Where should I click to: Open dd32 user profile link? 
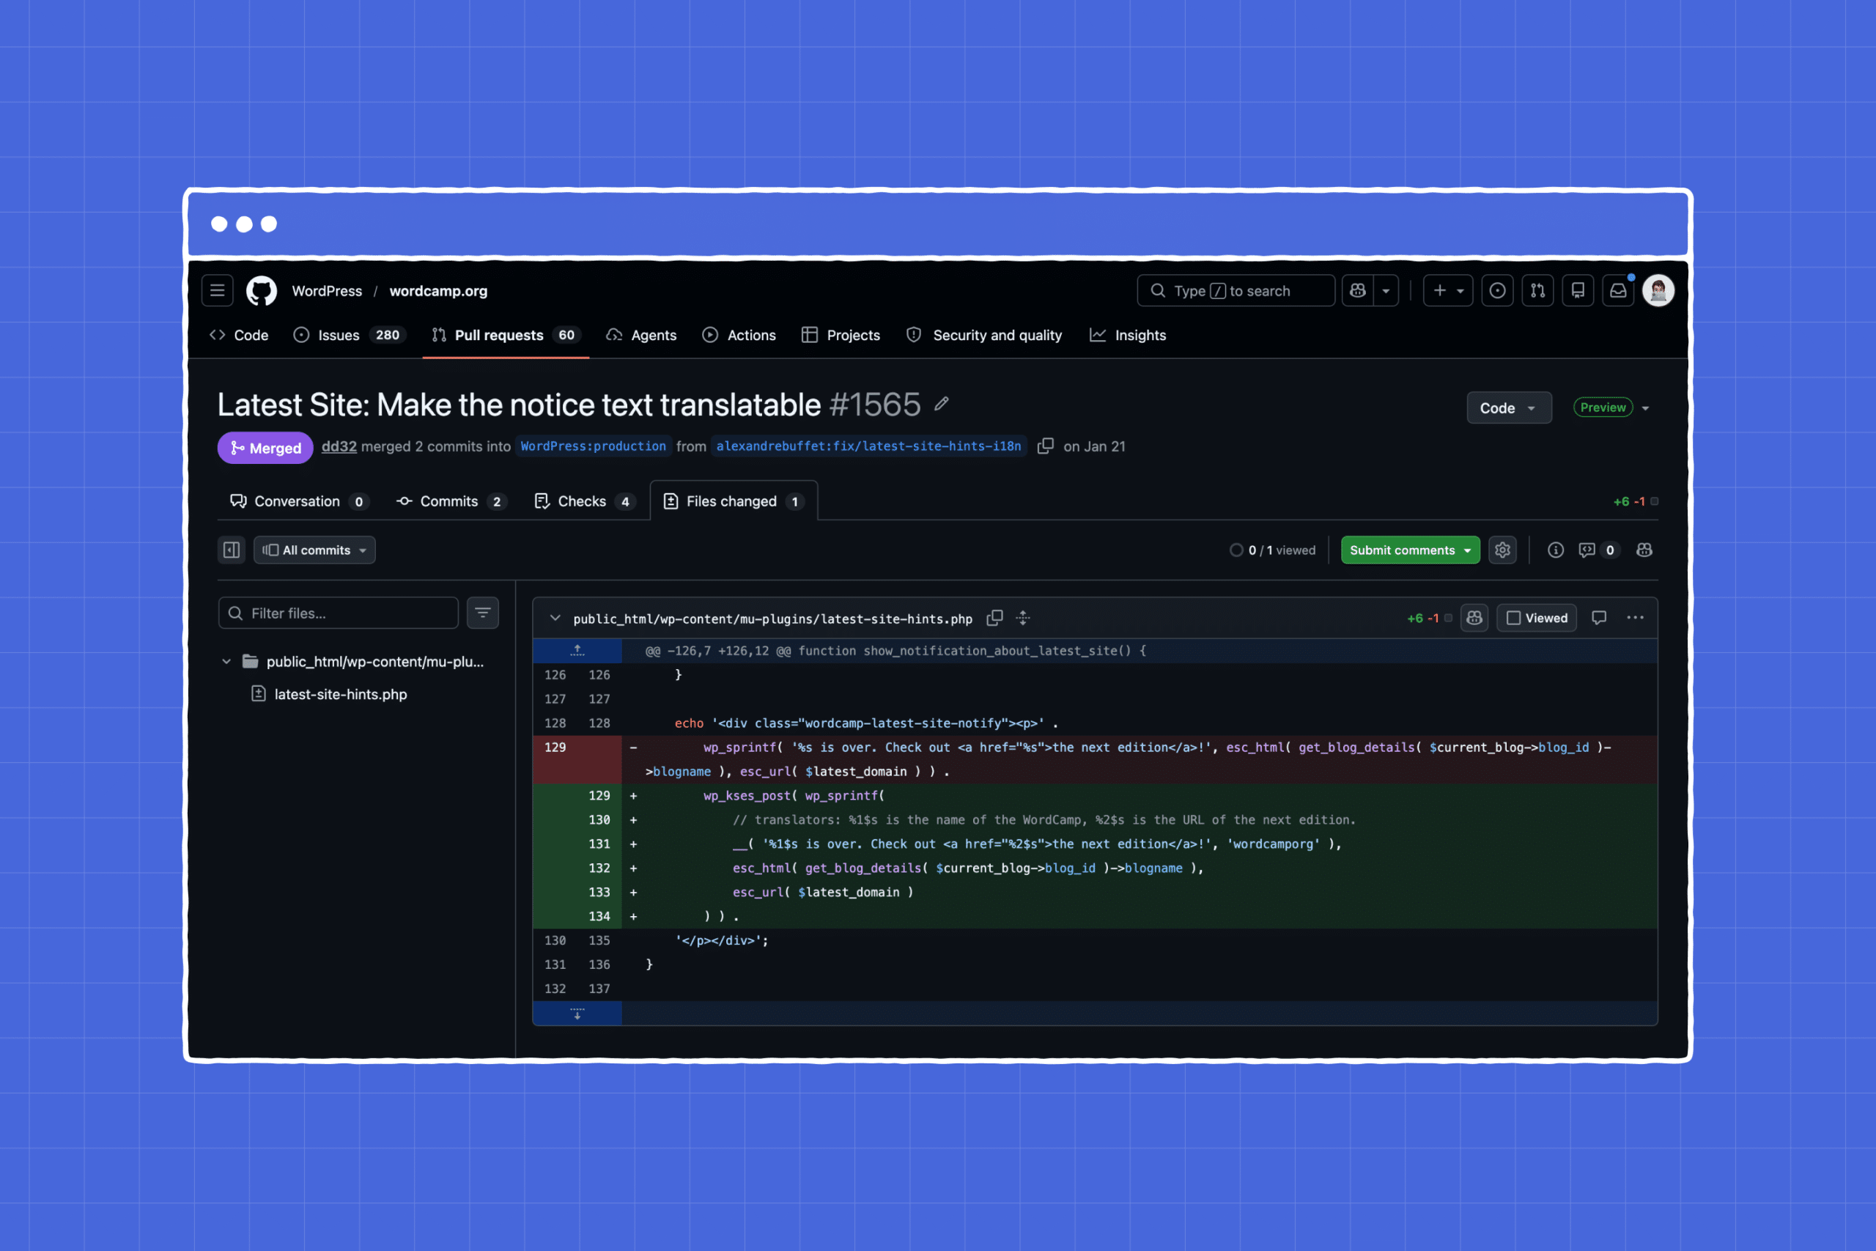339,446
